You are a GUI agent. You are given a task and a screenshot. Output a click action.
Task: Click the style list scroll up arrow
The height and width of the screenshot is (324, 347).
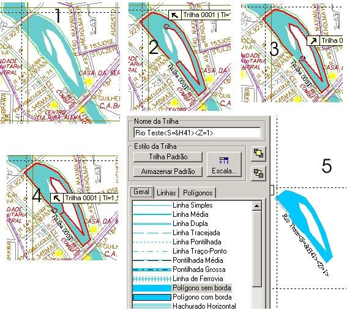[x=256, y=206]
